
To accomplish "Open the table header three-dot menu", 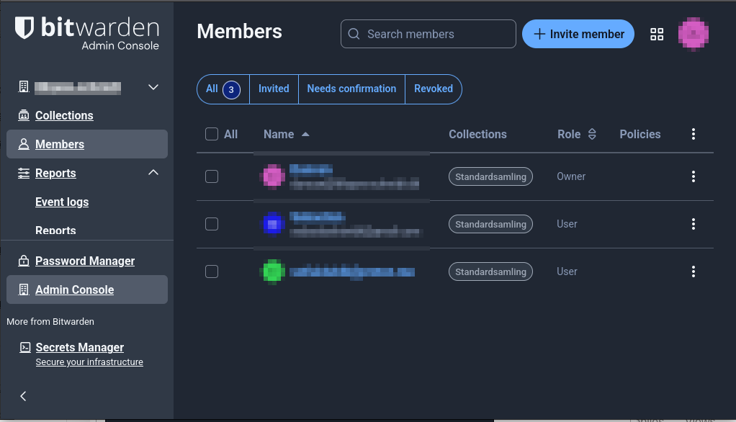I will (x=694, y=134).
